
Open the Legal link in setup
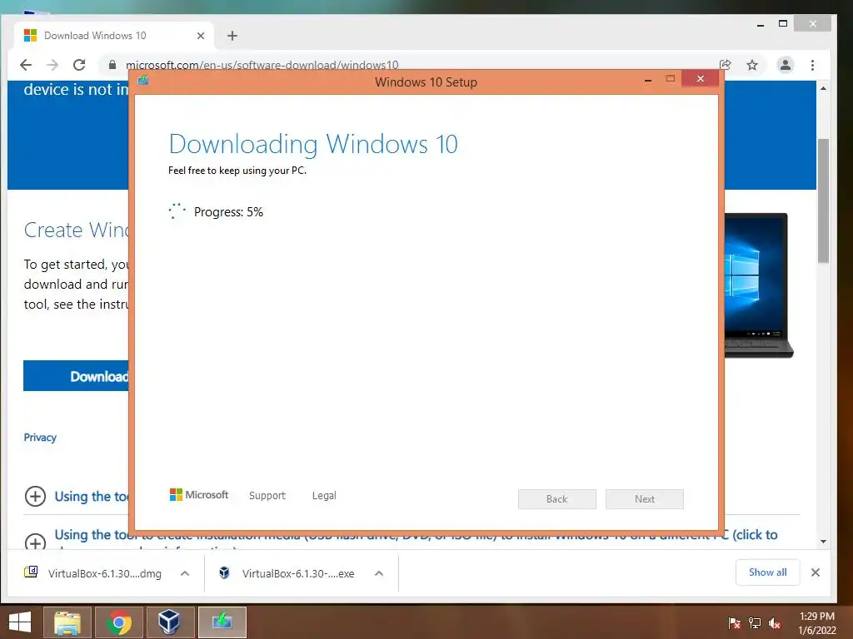pyautogui.click(x=324, y=496)
